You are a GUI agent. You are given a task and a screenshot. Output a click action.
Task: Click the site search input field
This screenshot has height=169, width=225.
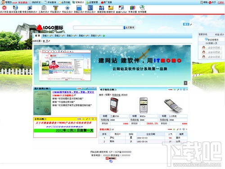[98, 27]
